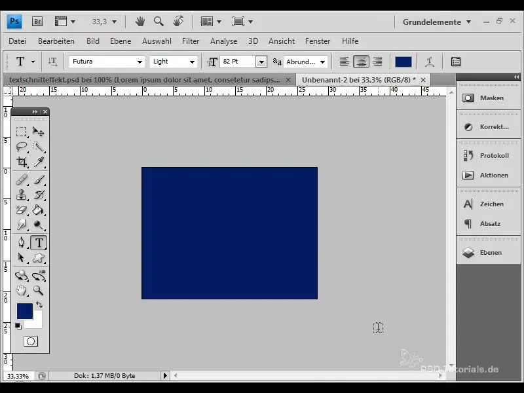The width and height of the screenshot is (524, 393).
Task: Swap foreground and background colors
Action: (39, 305)
